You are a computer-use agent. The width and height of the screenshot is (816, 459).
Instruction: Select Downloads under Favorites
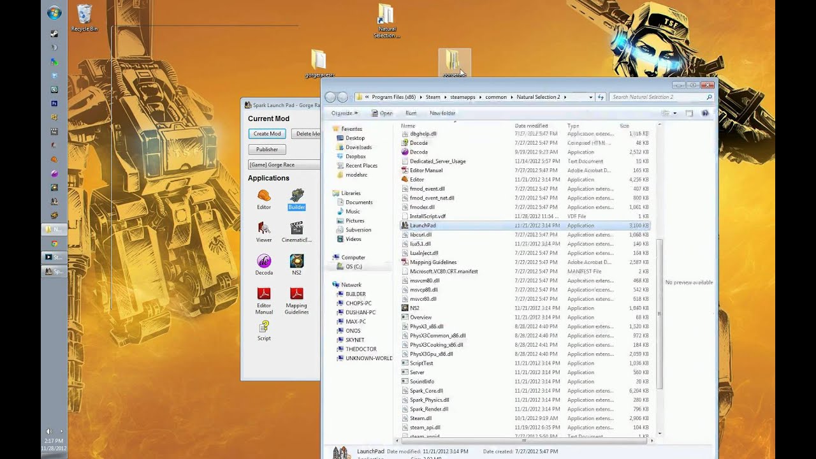pyautogui.click(x=358, y=147)
